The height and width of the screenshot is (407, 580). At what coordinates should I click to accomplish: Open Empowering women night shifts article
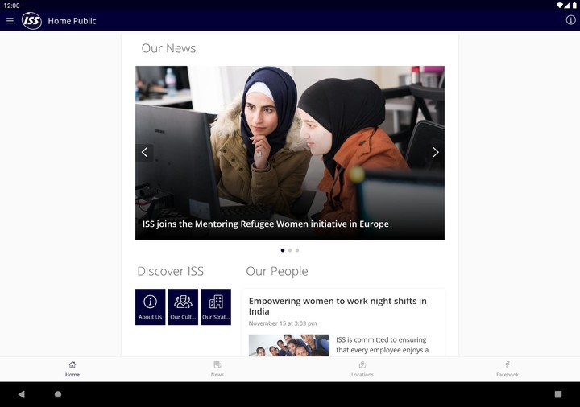coord(338,306)
